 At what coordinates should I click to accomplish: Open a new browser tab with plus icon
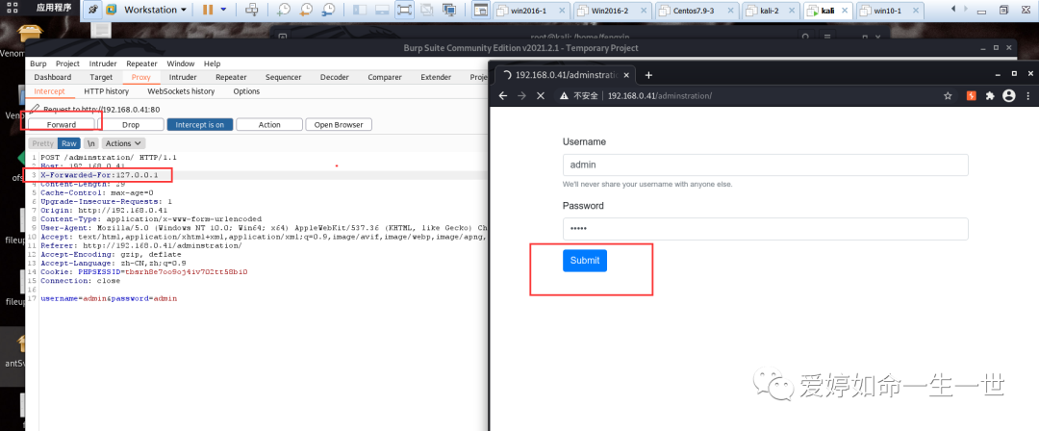(x=649, y=75)
